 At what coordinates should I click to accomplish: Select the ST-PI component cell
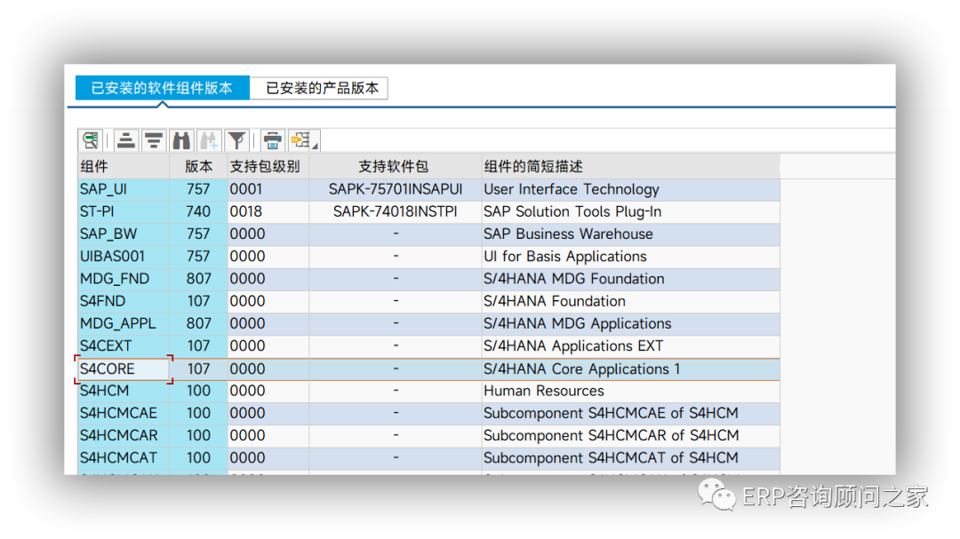coord(124,211)
